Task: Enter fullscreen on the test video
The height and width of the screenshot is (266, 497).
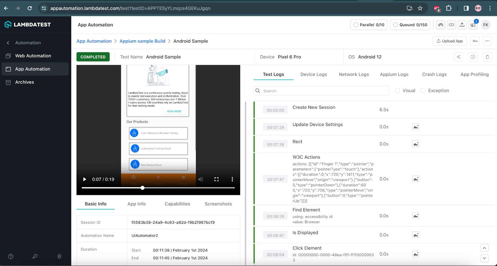Action: click(x=217, y=179)
